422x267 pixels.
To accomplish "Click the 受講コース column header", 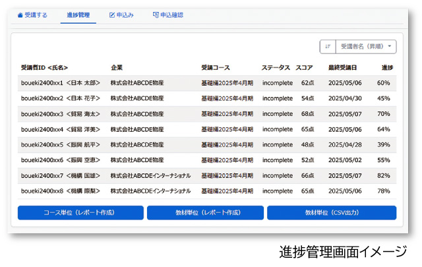I will tap(216, 67).
